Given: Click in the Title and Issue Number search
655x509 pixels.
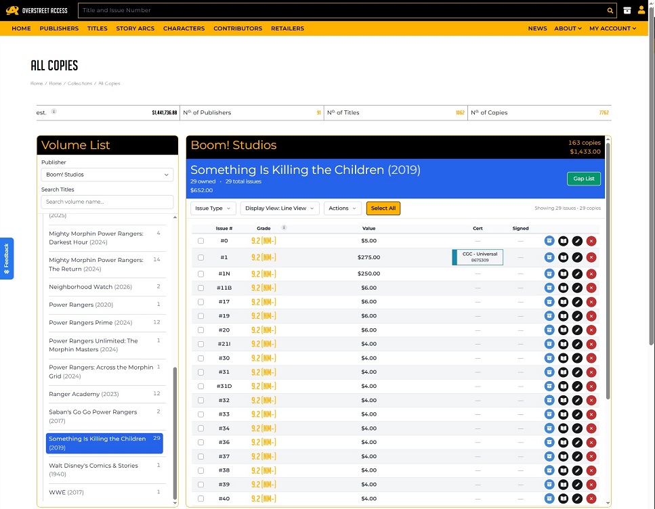Looking at the screenshot, I should click(x=343, y=10).
